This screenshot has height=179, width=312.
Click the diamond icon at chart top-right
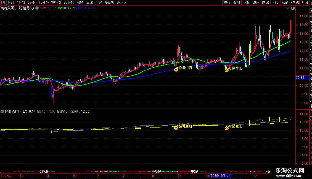[x=288, y=8]
